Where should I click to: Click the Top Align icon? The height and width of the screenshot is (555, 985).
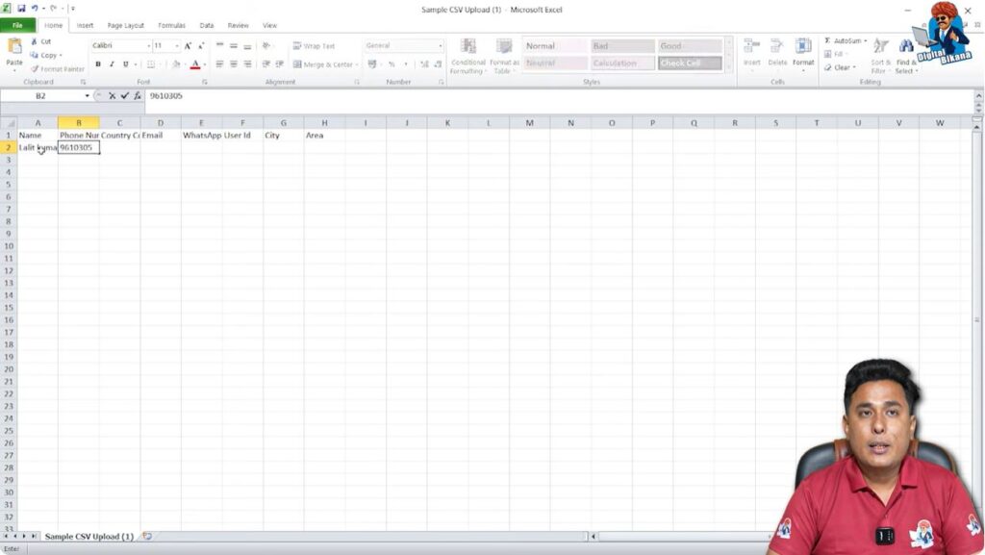[220, 45]
